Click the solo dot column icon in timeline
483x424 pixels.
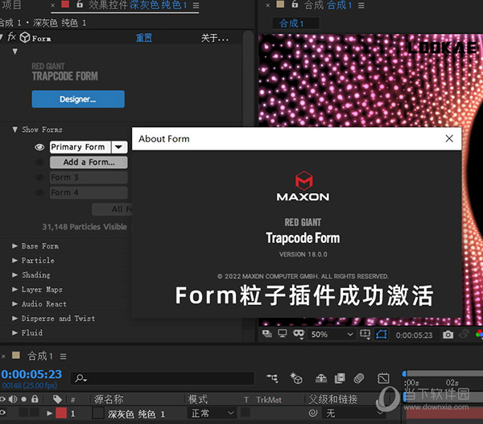[24, 399]
